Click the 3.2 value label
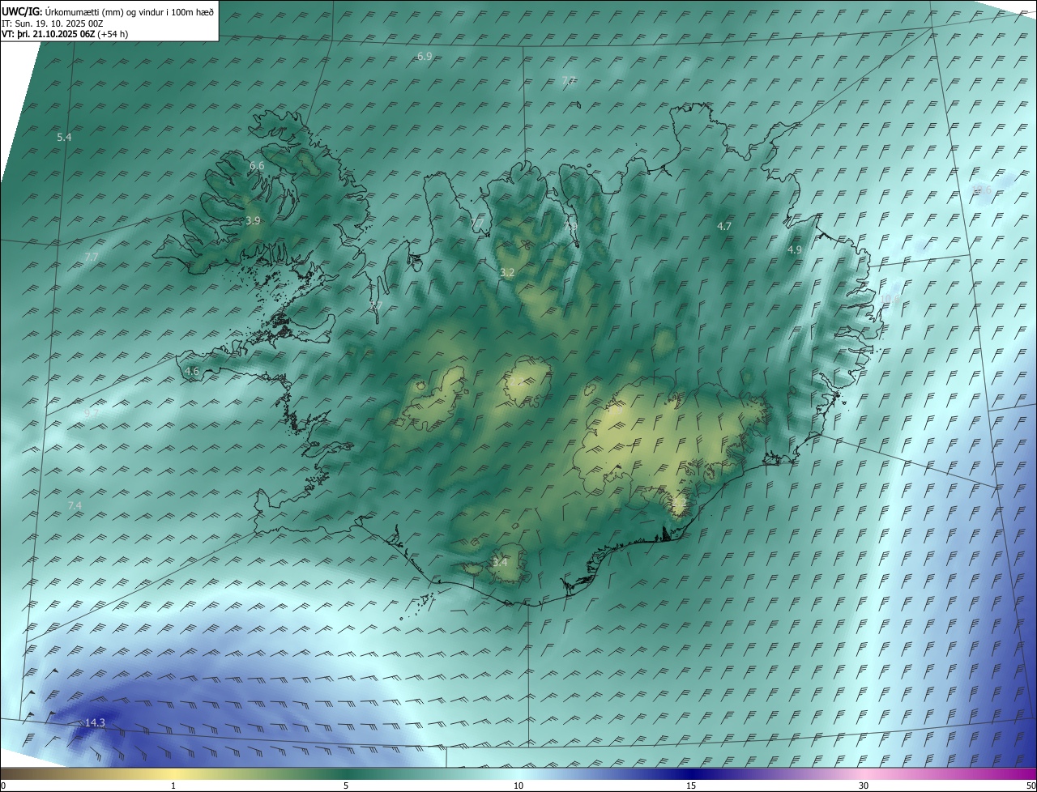Screen dimensions: 1037x792 tap(507, 273)
